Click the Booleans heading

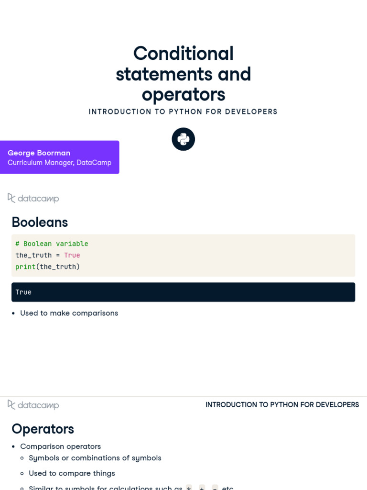40,222
